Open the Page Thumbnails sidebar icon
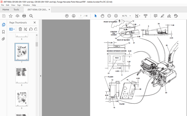 coord(3,25)
